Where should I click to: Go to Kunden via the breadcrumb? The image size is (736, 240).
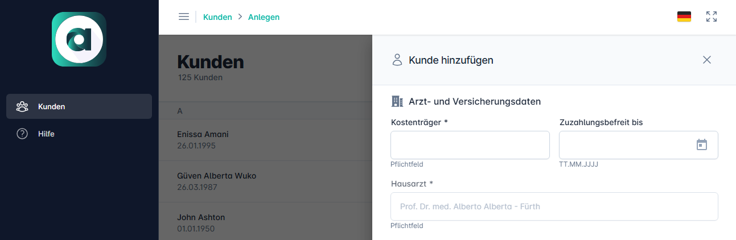click(217, 17)
